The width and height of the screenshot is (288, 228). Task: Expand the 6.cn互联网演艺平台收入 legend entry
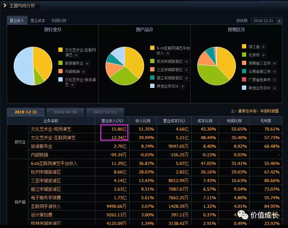168,53
